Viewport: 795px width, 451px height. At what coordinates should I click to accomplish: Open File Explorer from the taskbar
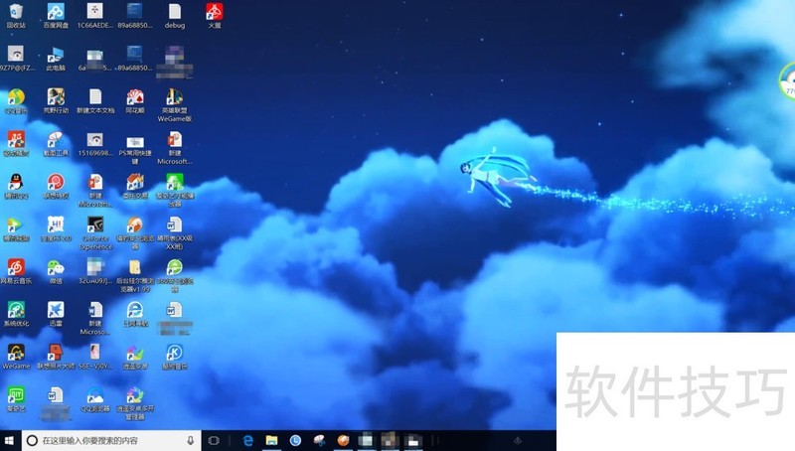[271, 440]
